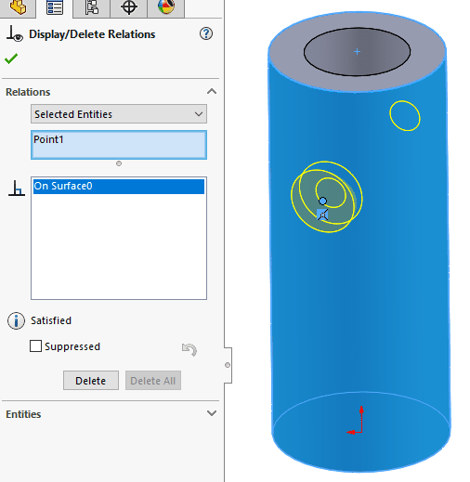This screenshot has height=482, width=470.
Task: Delete the selected relation
Action: pos(91,381)
